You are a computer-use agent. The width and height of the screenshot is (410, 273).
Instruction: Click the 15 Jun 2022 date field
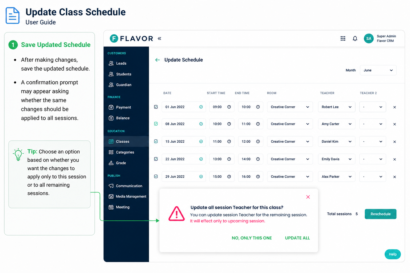click(x=184, y=142)
